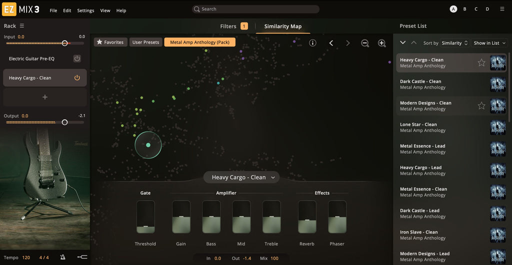Switch to the Similarity Map tab
The image size is (512, 265).
(x=283, y=26)
